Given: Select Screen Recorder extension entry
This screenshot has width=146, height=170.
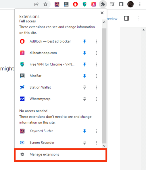Looking at the screenshot, I should [42, 143].
